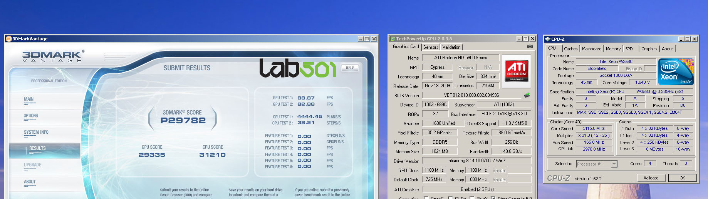This screenshot has height=199, width=708.
Task: Open ABOUT in the 3DMark sidebar
Action: pyautogui.click(x=30, y=182)
